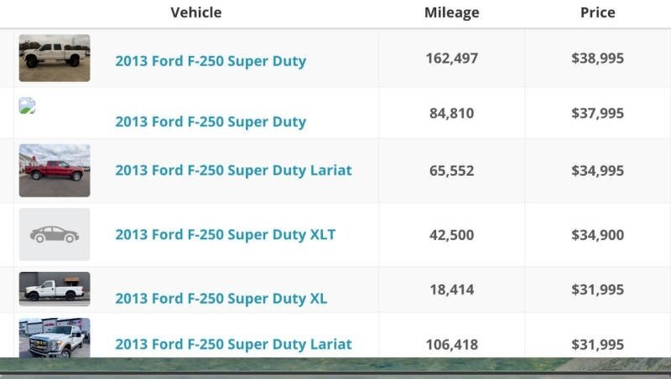Open the F-250 Super Duty link with 84,810 miles
This screenshot has height=379, width=671.
[211, 121]
